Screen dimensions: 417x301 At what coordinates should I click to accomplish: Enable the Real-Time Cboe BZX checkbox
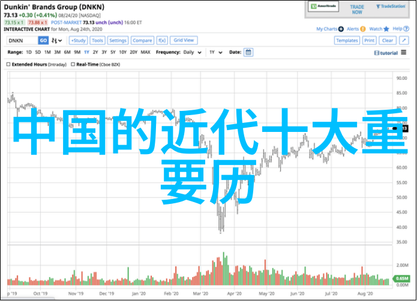tap(73, 64)
